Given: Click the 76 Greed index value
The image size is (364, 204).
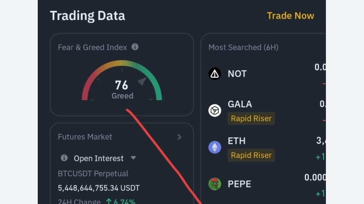Looking at the screenshot, I should (x=122, y=85).
